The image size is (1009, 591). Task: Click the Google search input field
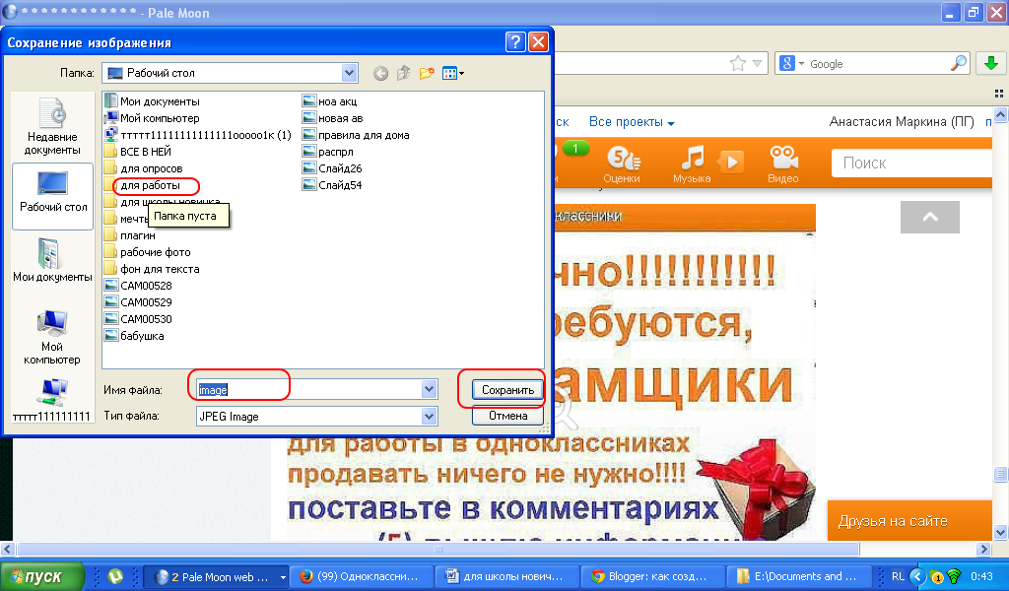click(878, 64)
